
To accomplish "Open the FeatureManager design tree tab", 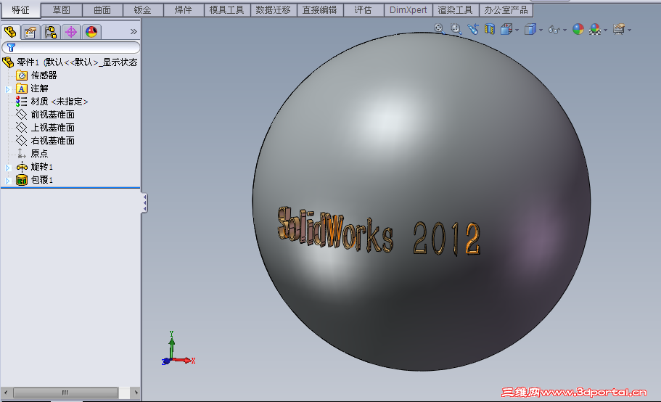I will (x=10, y=32).
